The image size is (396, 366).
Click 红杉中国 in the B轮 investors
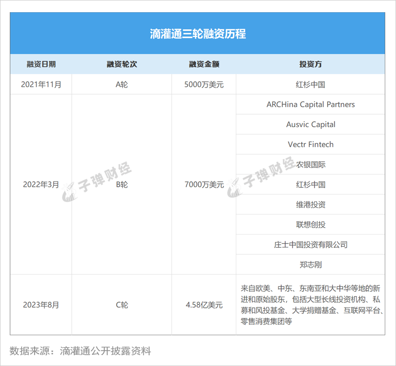[311, 185]
